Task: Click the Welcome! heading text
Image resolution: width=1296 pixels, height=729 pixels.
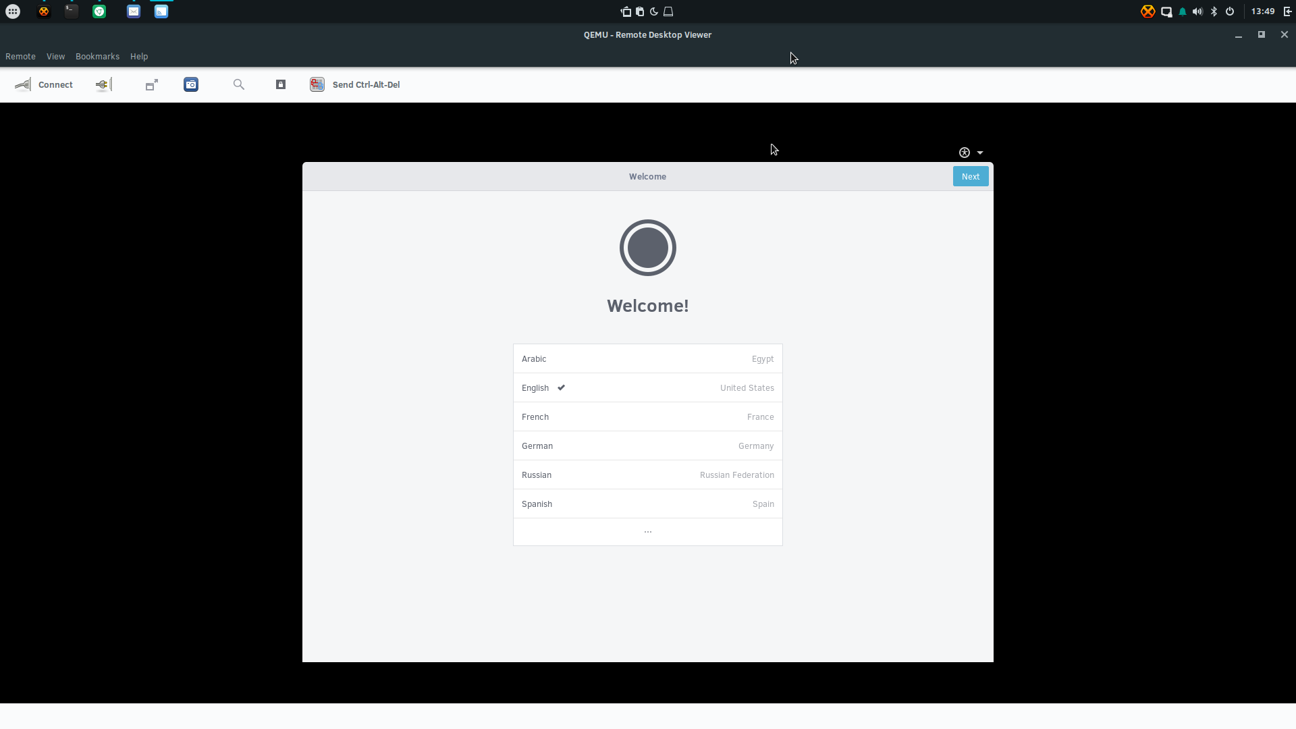Action: coord(648,306)
